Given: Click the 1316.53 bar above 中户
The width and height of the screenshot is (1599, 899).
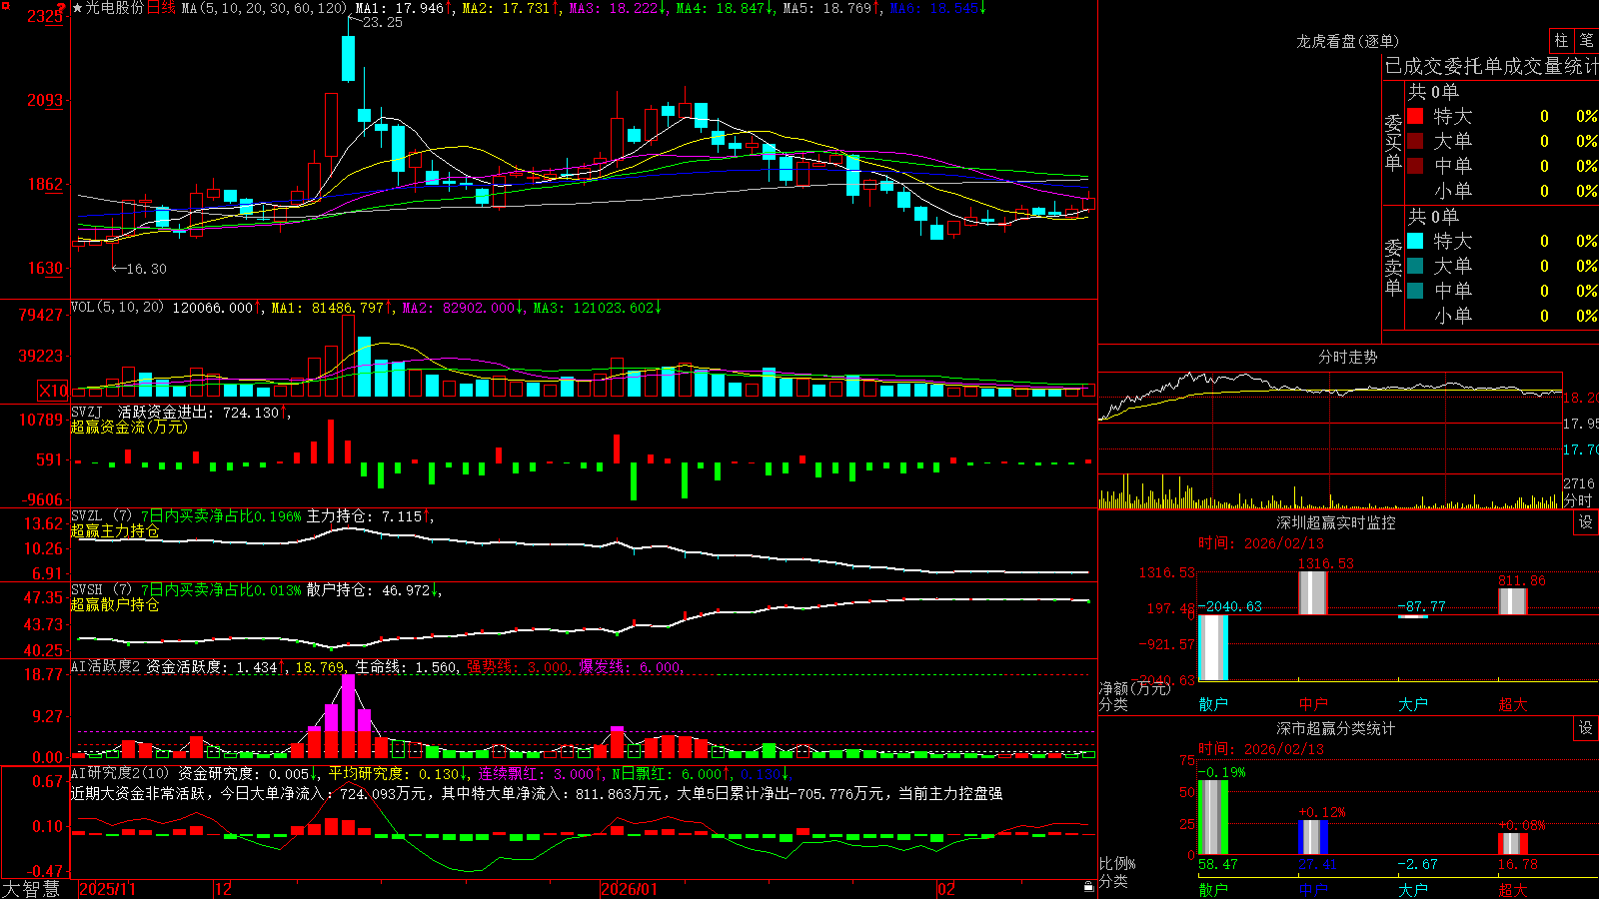Looking at the screenshot, I should coord(1313,592).
